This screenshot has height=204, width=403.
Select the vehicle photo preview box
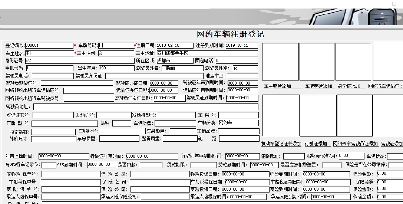pos(317,62)
